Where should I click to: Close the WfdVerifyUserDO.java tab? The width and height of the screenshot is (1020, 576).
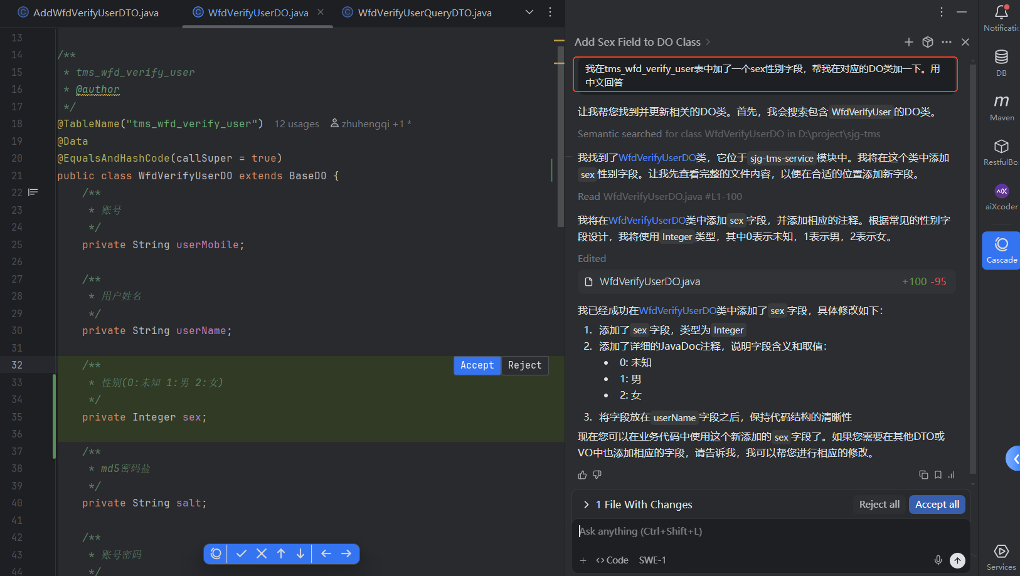click(321, 13)
